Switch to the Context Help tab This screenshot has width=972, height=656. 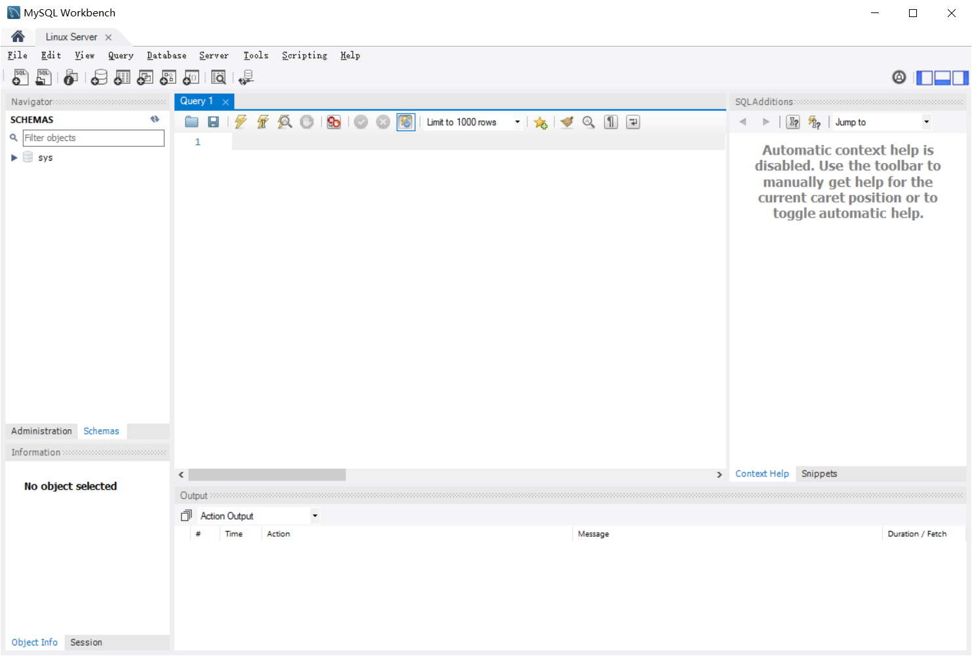pos(762,473)
